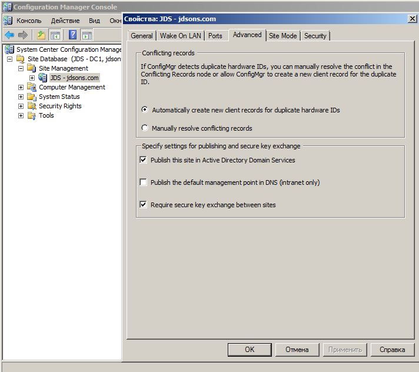Select the Computer Management tree item
Image resolution: width=419 pixels, height=372 pixels.
(72, 87)
